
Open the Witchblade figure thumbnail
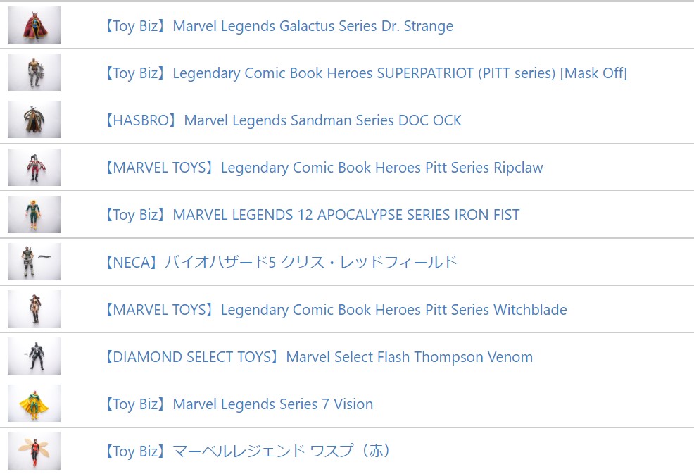(34, 308)
